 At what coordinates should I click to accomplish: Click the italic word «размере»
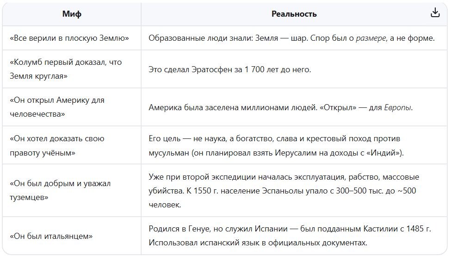[371, 38]
